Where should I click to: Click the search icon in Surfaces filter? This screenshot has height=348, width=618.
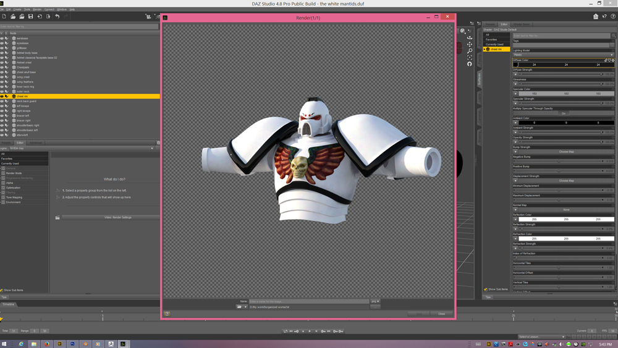point(612,36)
